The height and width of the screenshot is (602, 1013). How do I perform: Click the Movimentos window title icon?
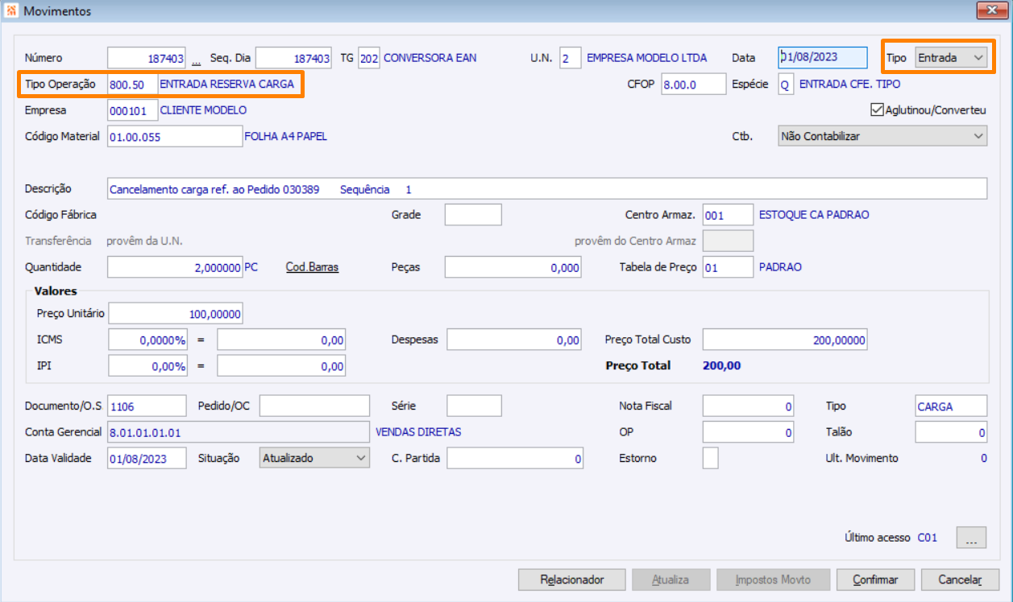coord(11,11)
